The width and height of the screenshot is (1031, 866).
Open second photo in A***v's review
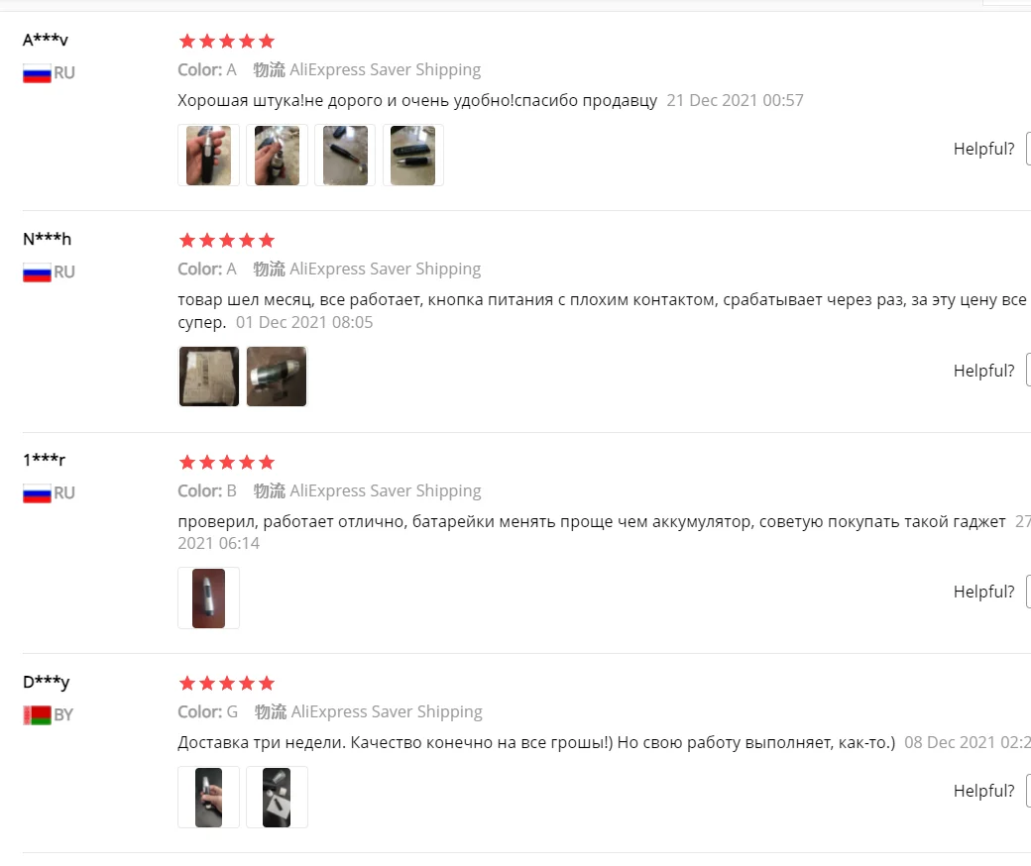[277, 155]
